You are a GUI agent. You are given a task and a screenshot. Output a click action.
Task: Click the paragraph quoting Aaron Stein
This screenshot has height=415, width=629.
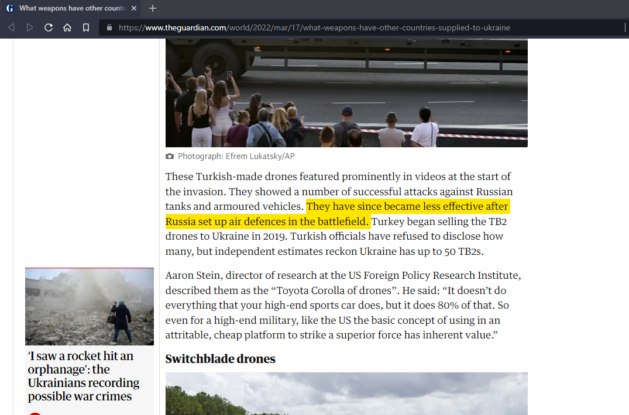[x=342, y=305]
